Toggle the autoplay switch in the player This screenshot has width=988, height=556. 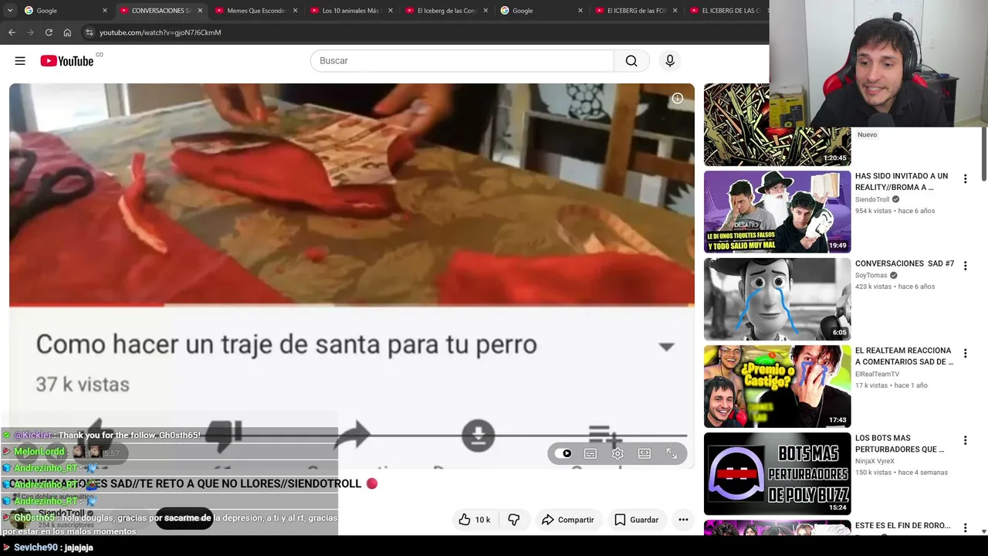(x=565, y=453)
